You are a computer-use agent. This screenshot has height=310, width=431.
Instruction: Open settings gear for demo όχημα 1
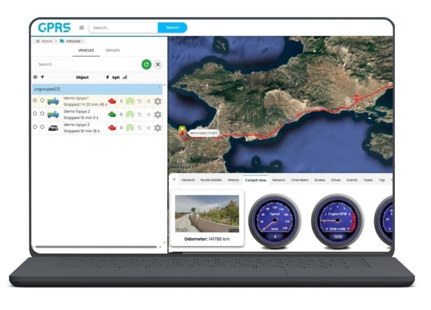click(157, 102)
